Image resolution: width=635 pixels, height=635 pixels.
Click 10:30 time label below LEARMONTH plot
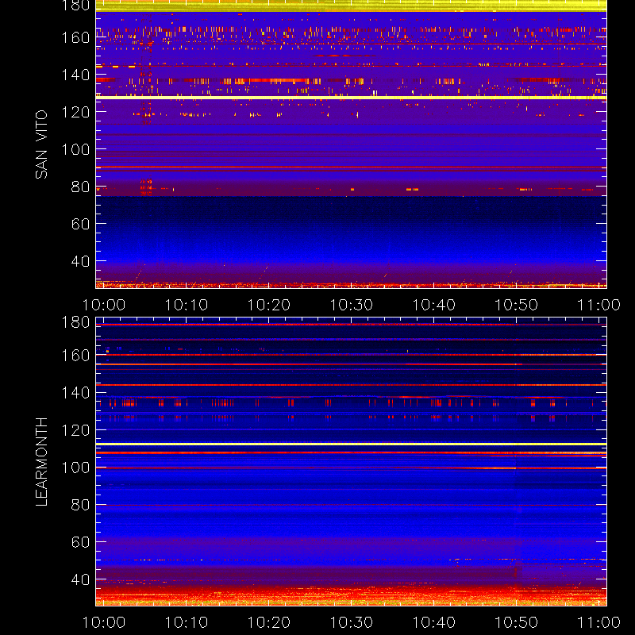351,622
